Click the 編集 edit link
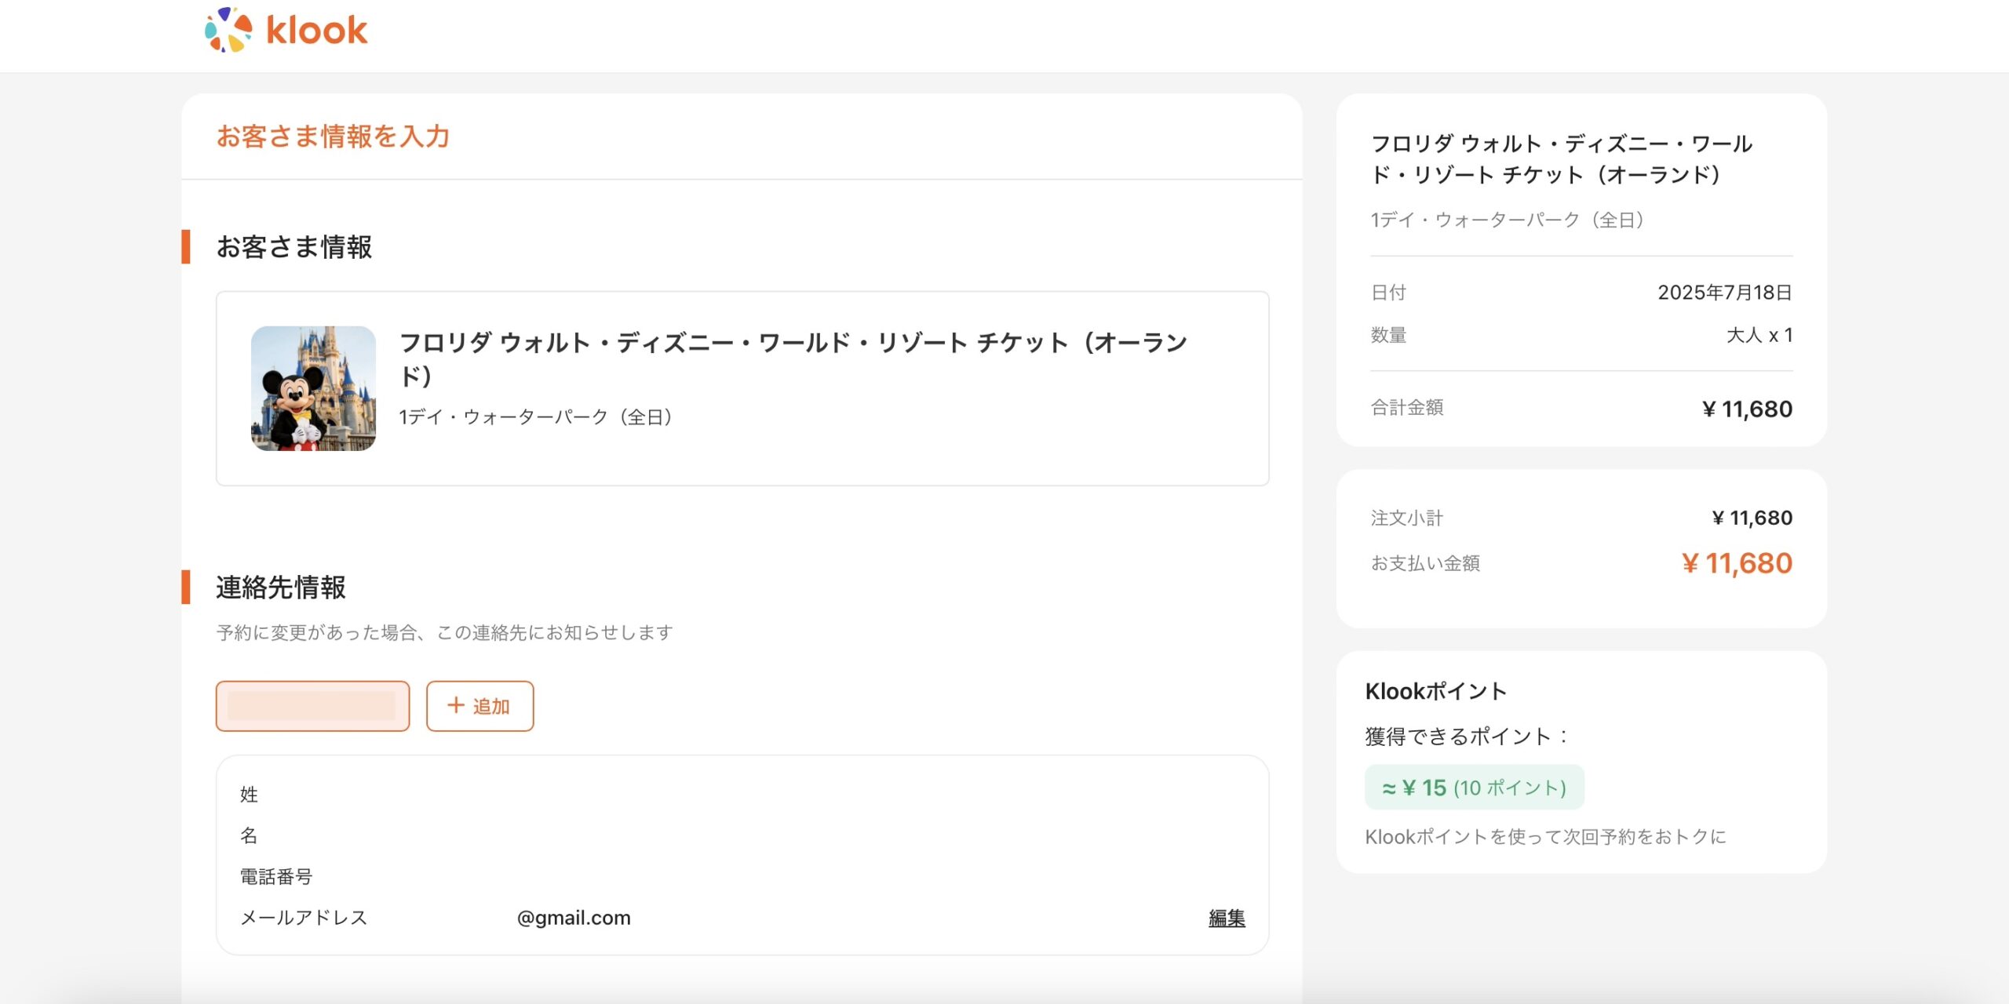This screenshot has height=1004, width=2009. click(x=1227, y=918)
